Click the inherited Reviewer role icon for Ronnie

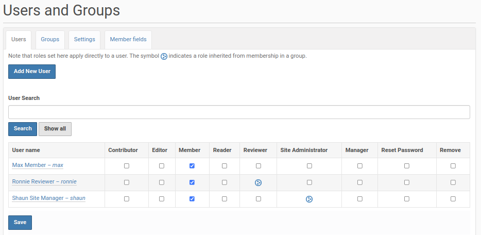coord(258,182)
